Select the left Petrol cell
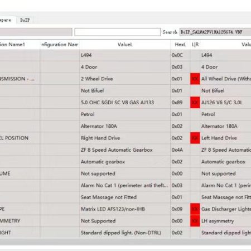Screen dimensions: 251x251 125,114
